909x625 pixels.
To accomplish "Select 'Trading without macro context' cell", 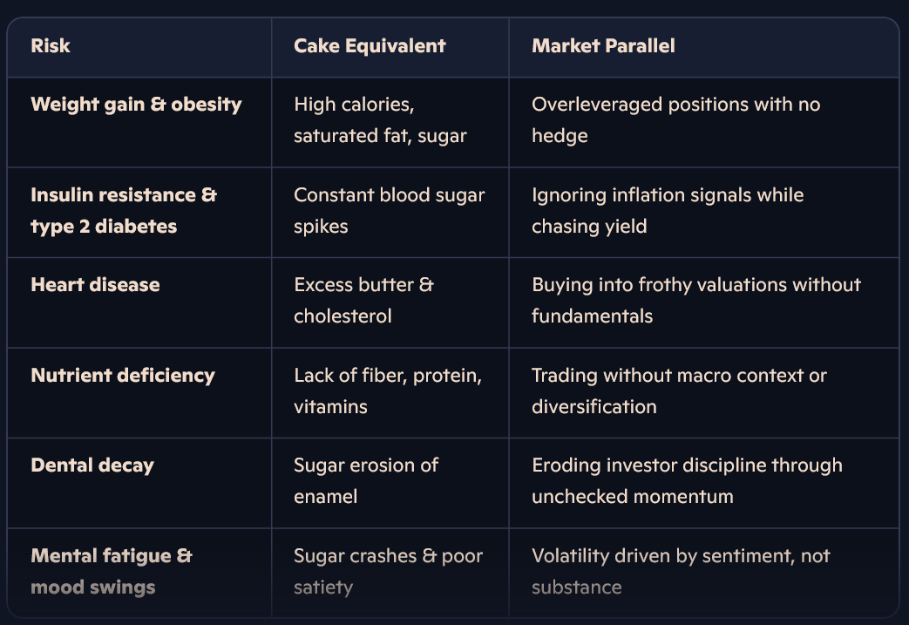I will [679, 391].
